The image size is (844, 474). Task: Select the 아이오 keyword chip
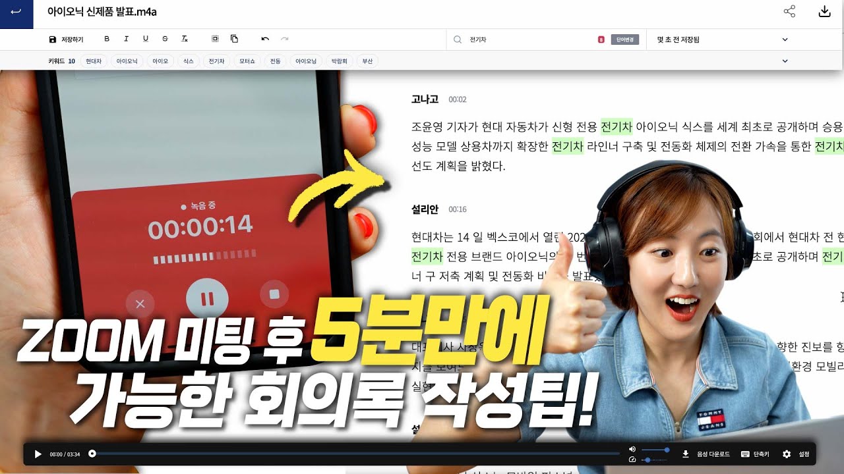coord(160,61)
